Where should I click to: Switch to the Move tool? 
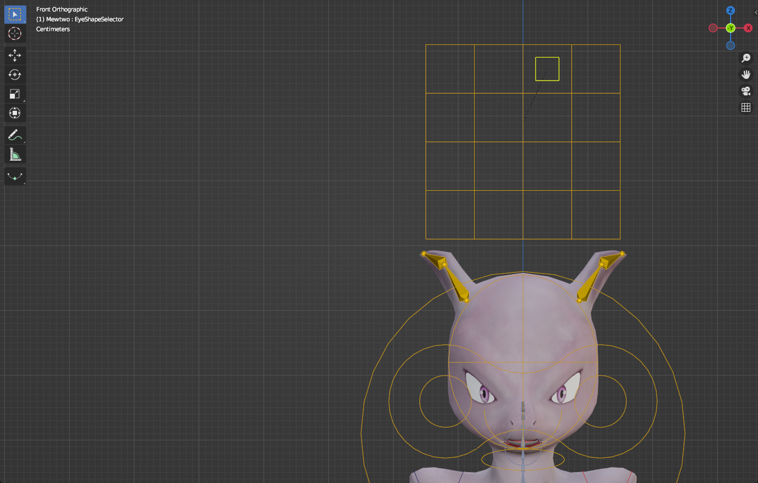tap(15, 55)
